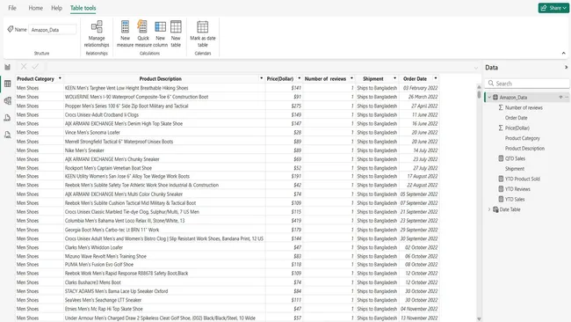Click the '$419' price cell
Viewport: 571px width, 322px height.
pyautogui.click(x=284, y=221)
